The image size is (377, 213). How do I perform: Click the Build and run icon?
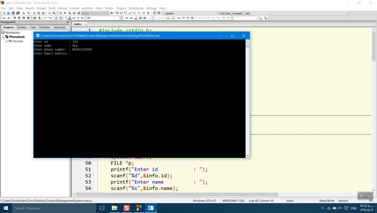coord(70,13)
